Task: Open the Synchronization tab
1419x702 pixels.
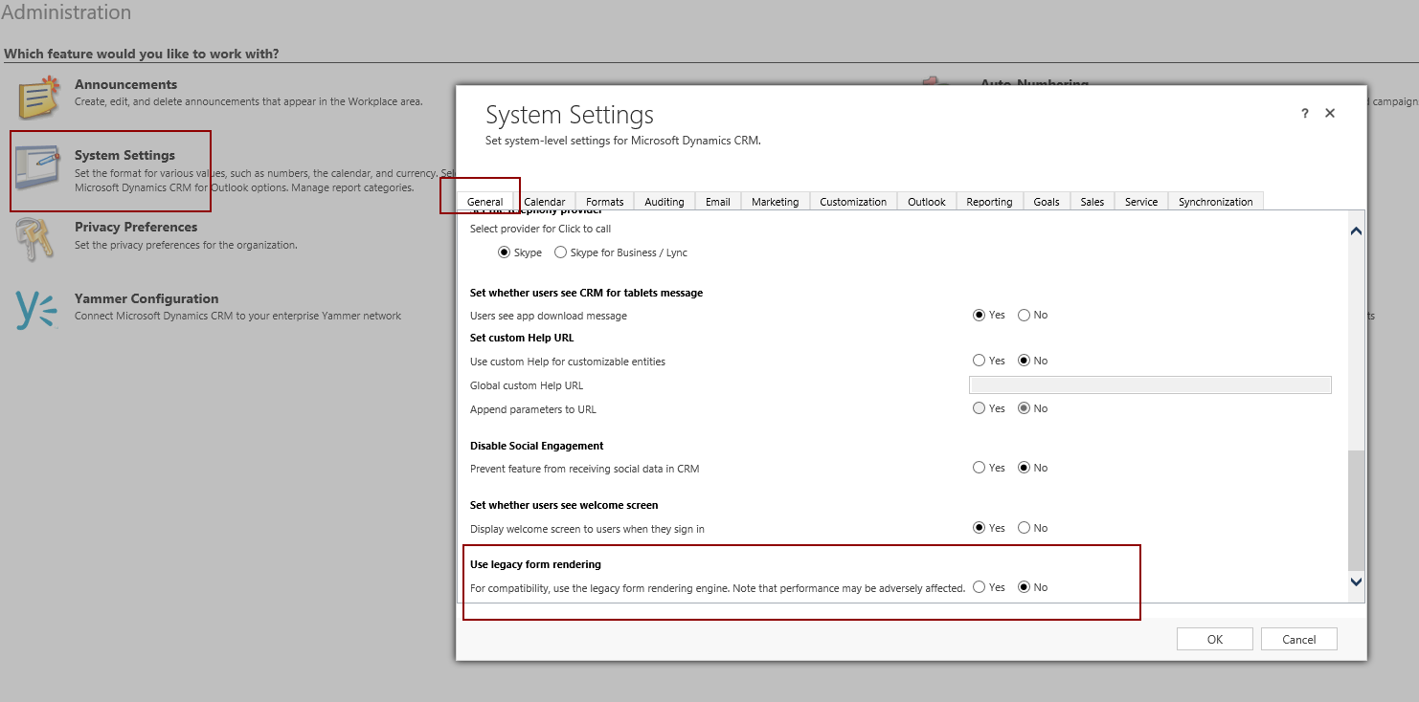Action: tap(1215, 201)
